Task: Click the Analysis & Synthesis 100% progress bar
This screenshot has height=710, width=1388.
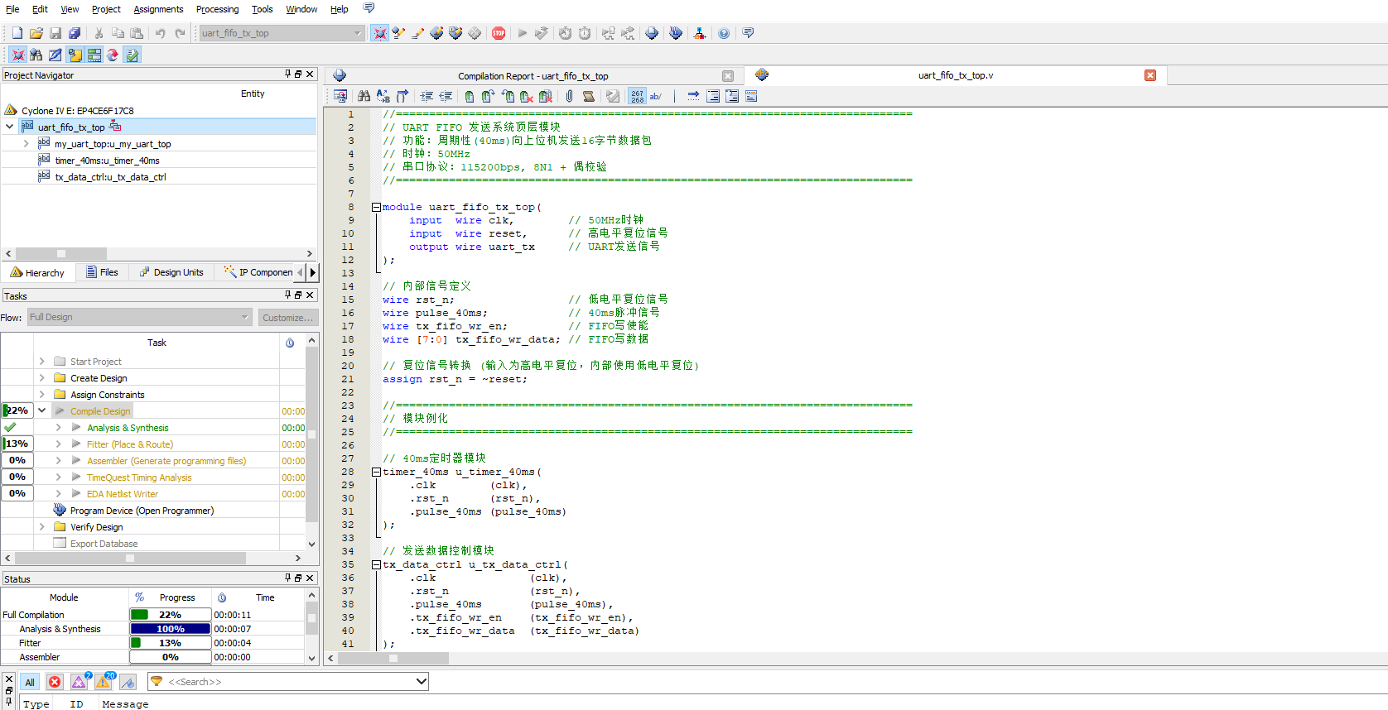Action: [171, 629]
